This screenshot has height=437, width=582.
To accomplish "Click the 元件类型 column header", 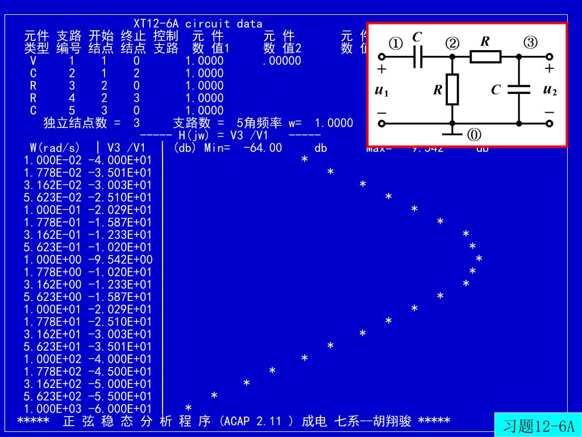I will click(36, 42).
